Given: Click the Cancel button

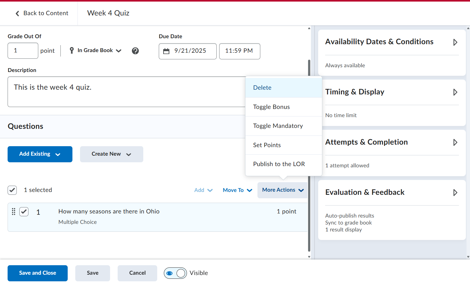Looking at the screenshot, I should pos(137,273).
